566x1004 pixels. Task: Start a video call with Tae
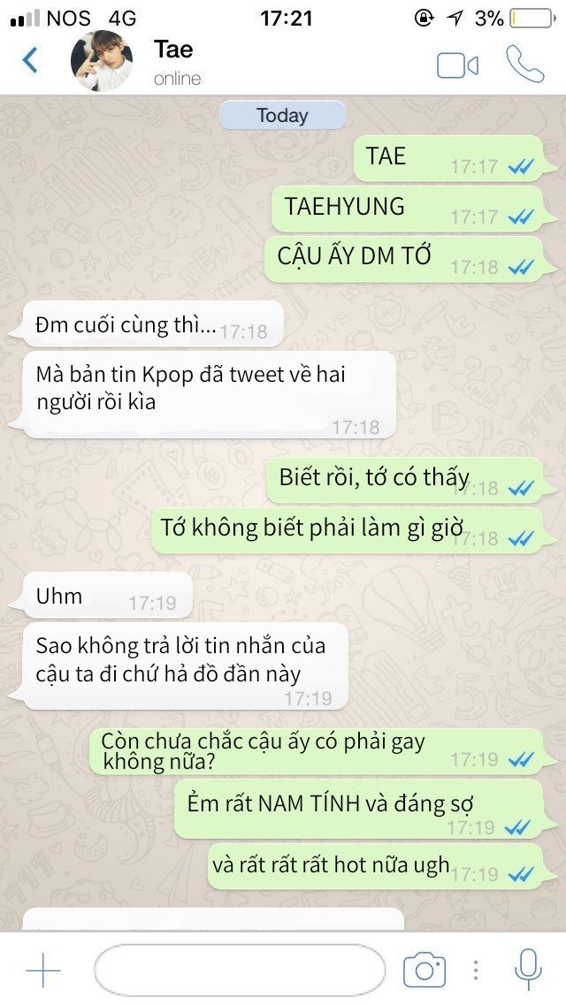pyautogui.click(x=458, y=65)
